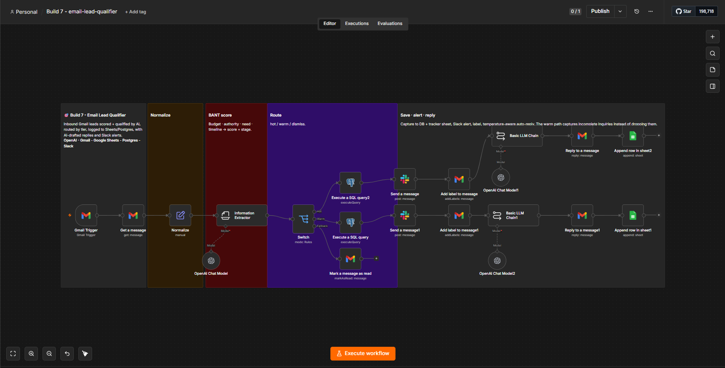The height and width of the screenshot is (368, 725).
Task: Select the Send a message Slack node
Action: coord(405,179)
